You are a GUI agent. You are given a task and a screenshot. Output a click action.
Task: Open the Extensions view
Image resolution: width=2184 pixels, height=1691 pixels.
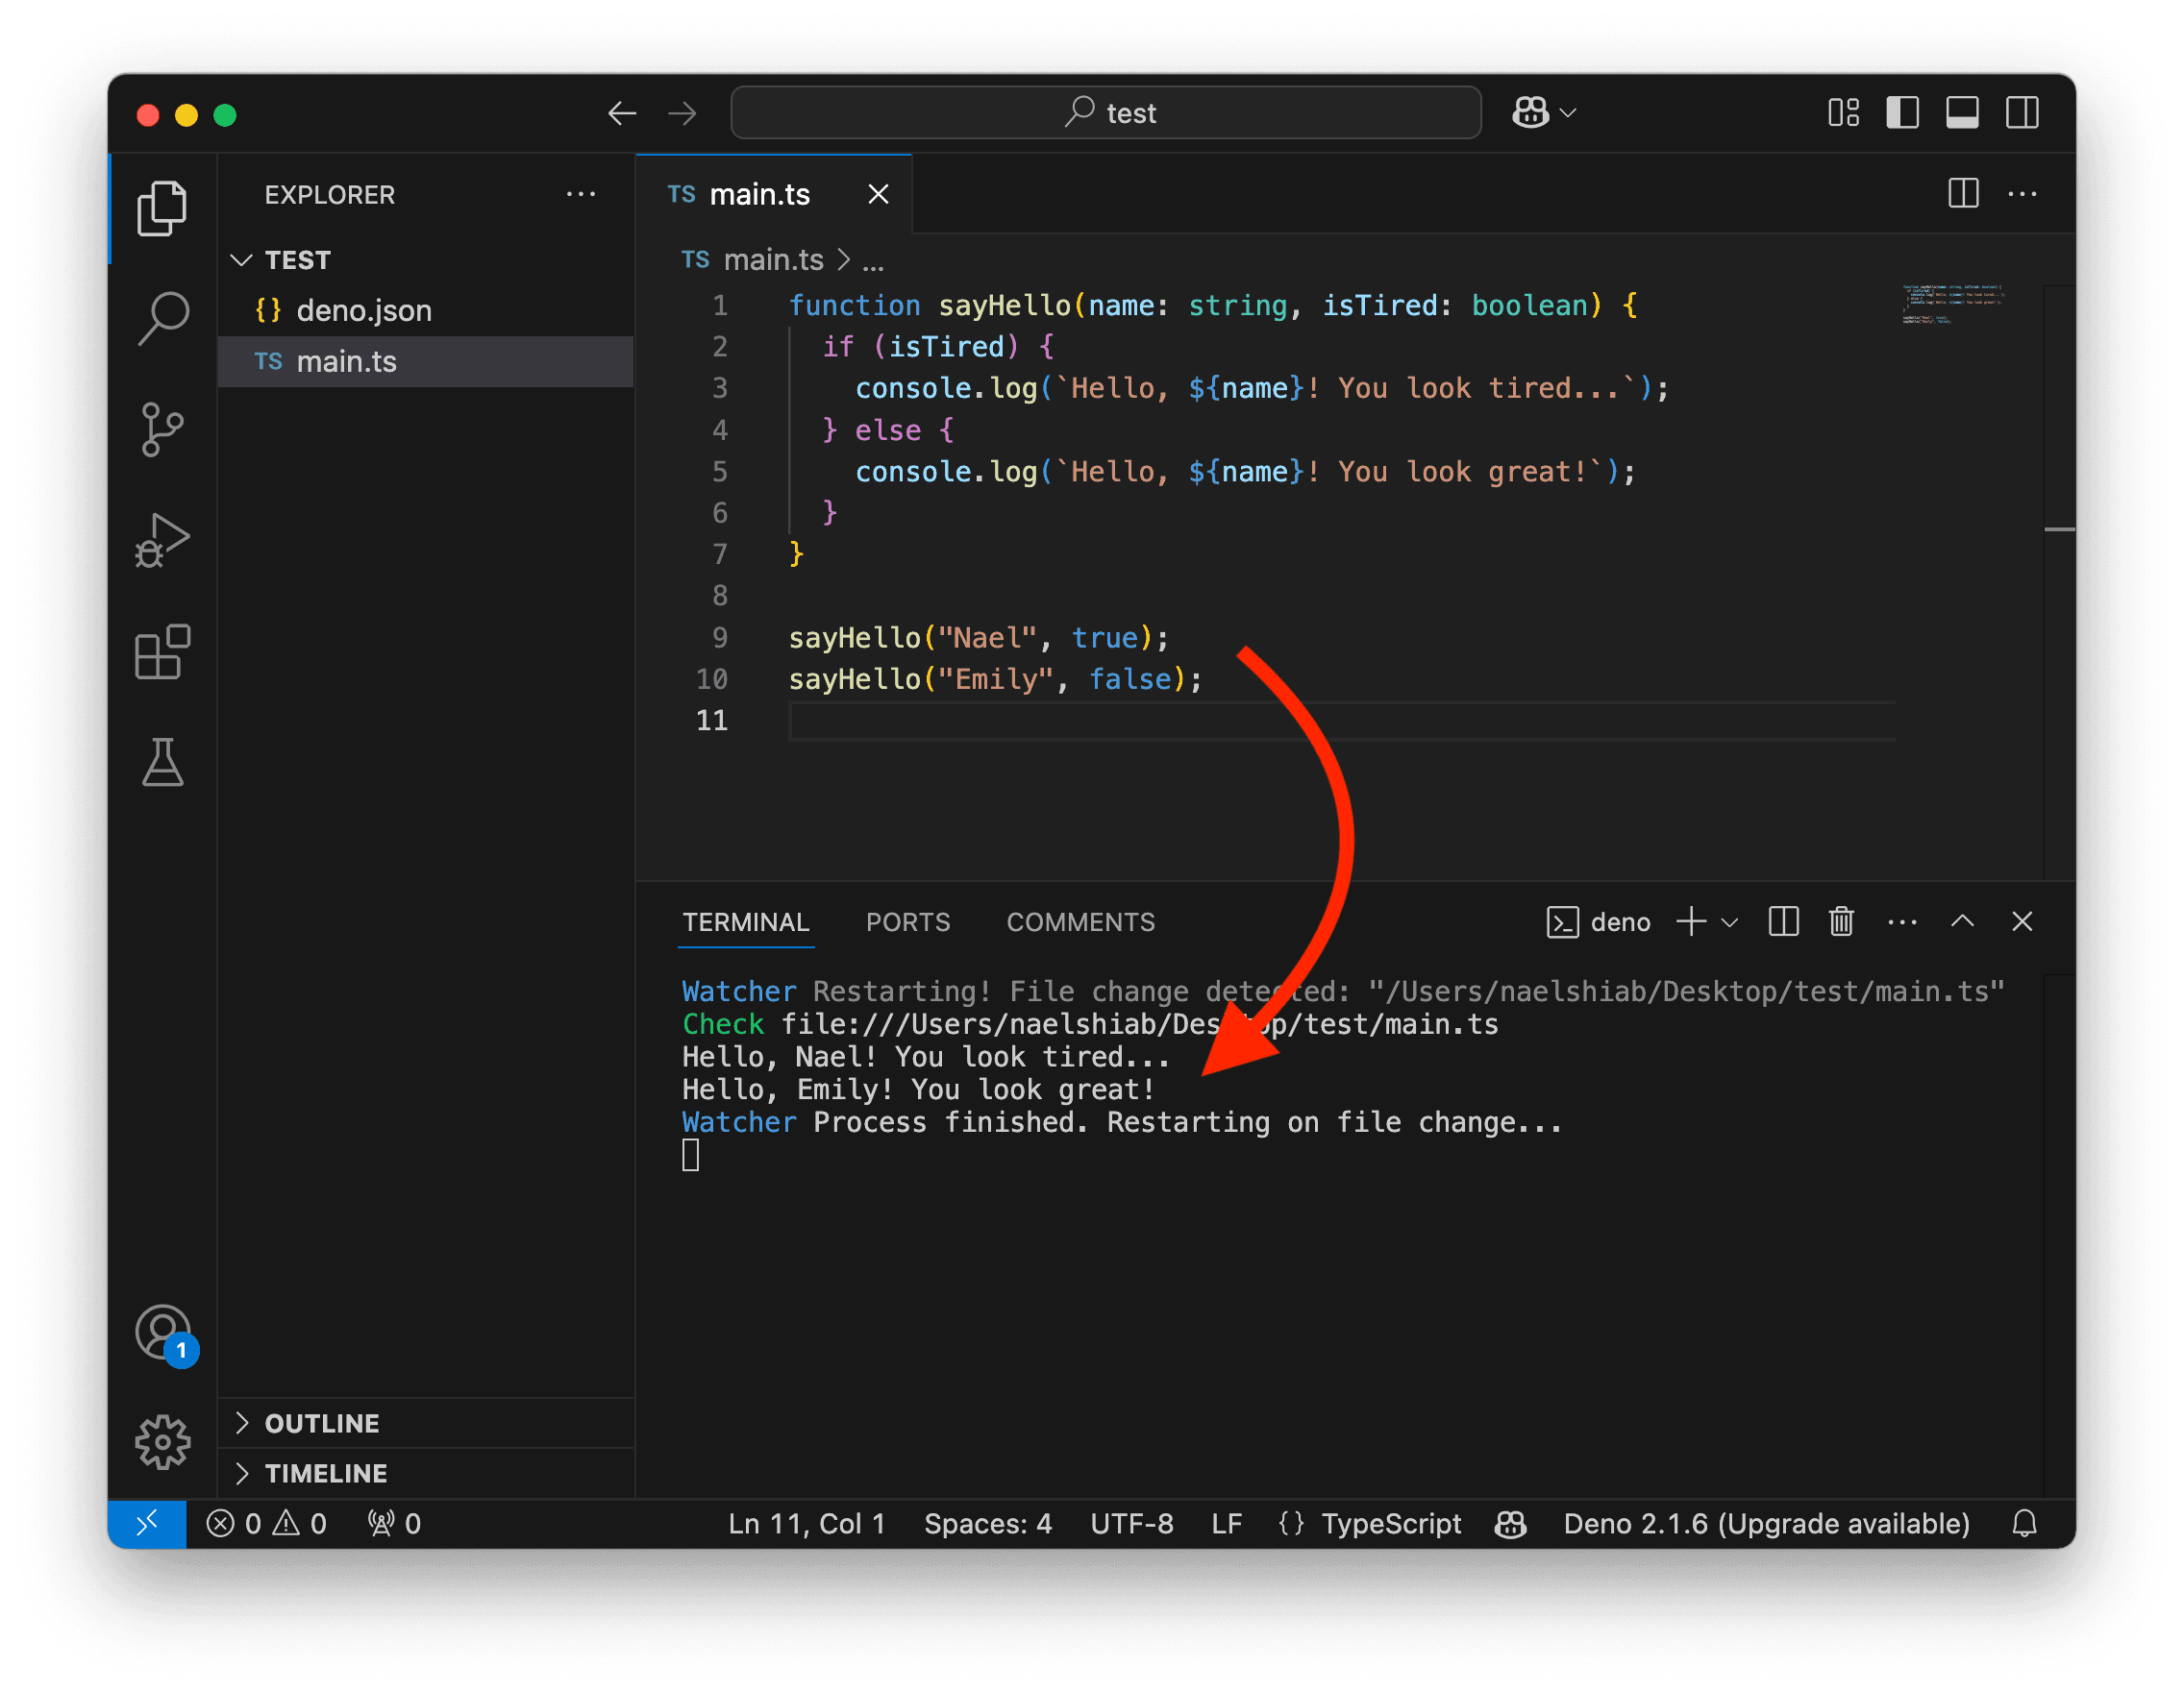click(x=162, y=651)
